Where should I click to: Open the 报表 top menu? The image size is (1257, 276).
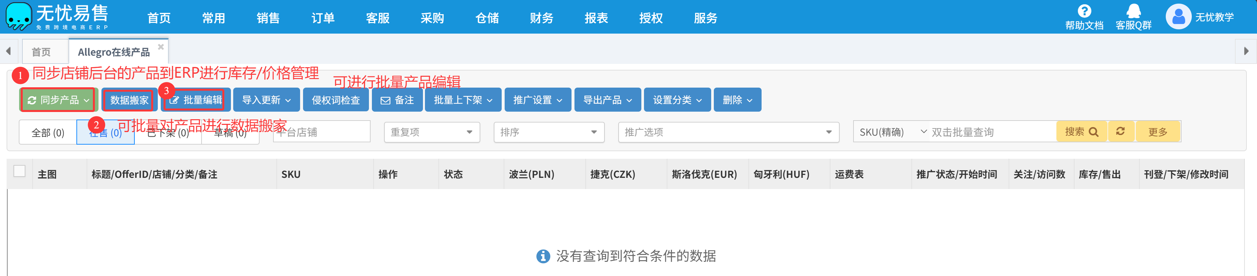point(596,18)
